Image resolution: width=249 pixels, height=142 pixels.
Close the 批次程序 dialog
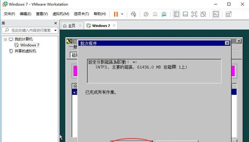click(x=227, y=43)
